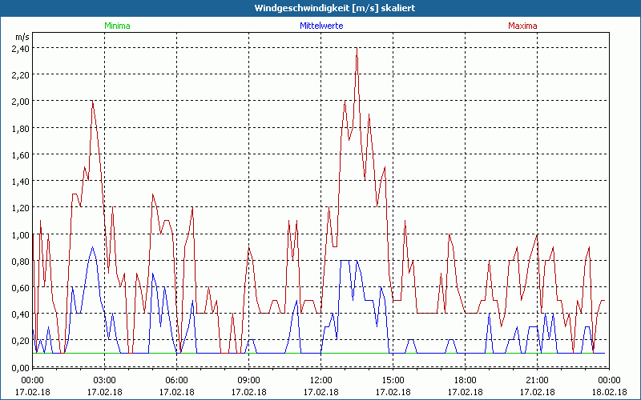Select the 2,40 y-axis value label
Viewport: 641px width, 400px height.
point(20,48)
